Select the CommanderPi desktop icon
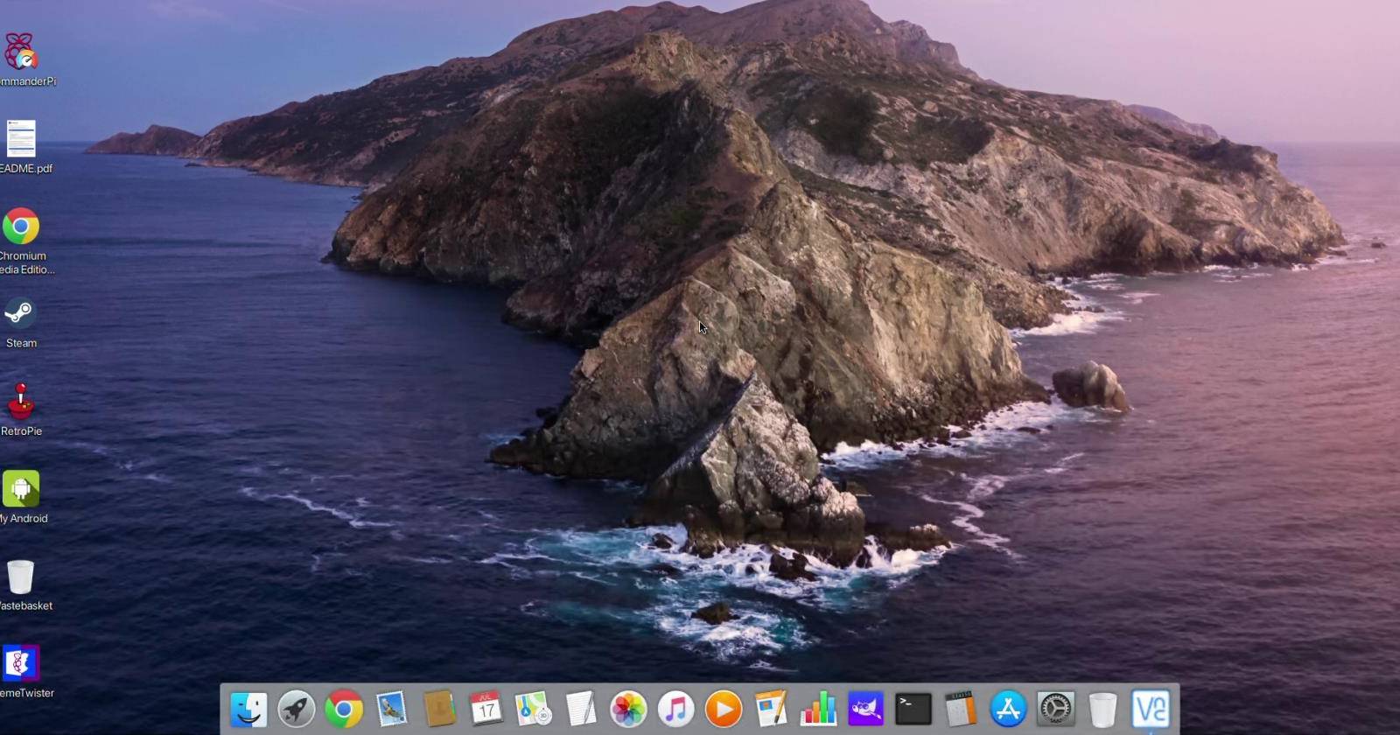The width and height of the screenshot is (1400, 735). point(23,59)
